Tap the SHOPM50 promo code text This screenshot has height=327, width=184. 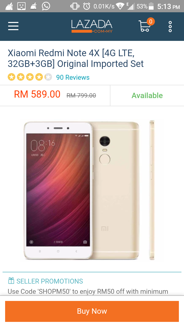pyautogui.click(x=54, y=291)
